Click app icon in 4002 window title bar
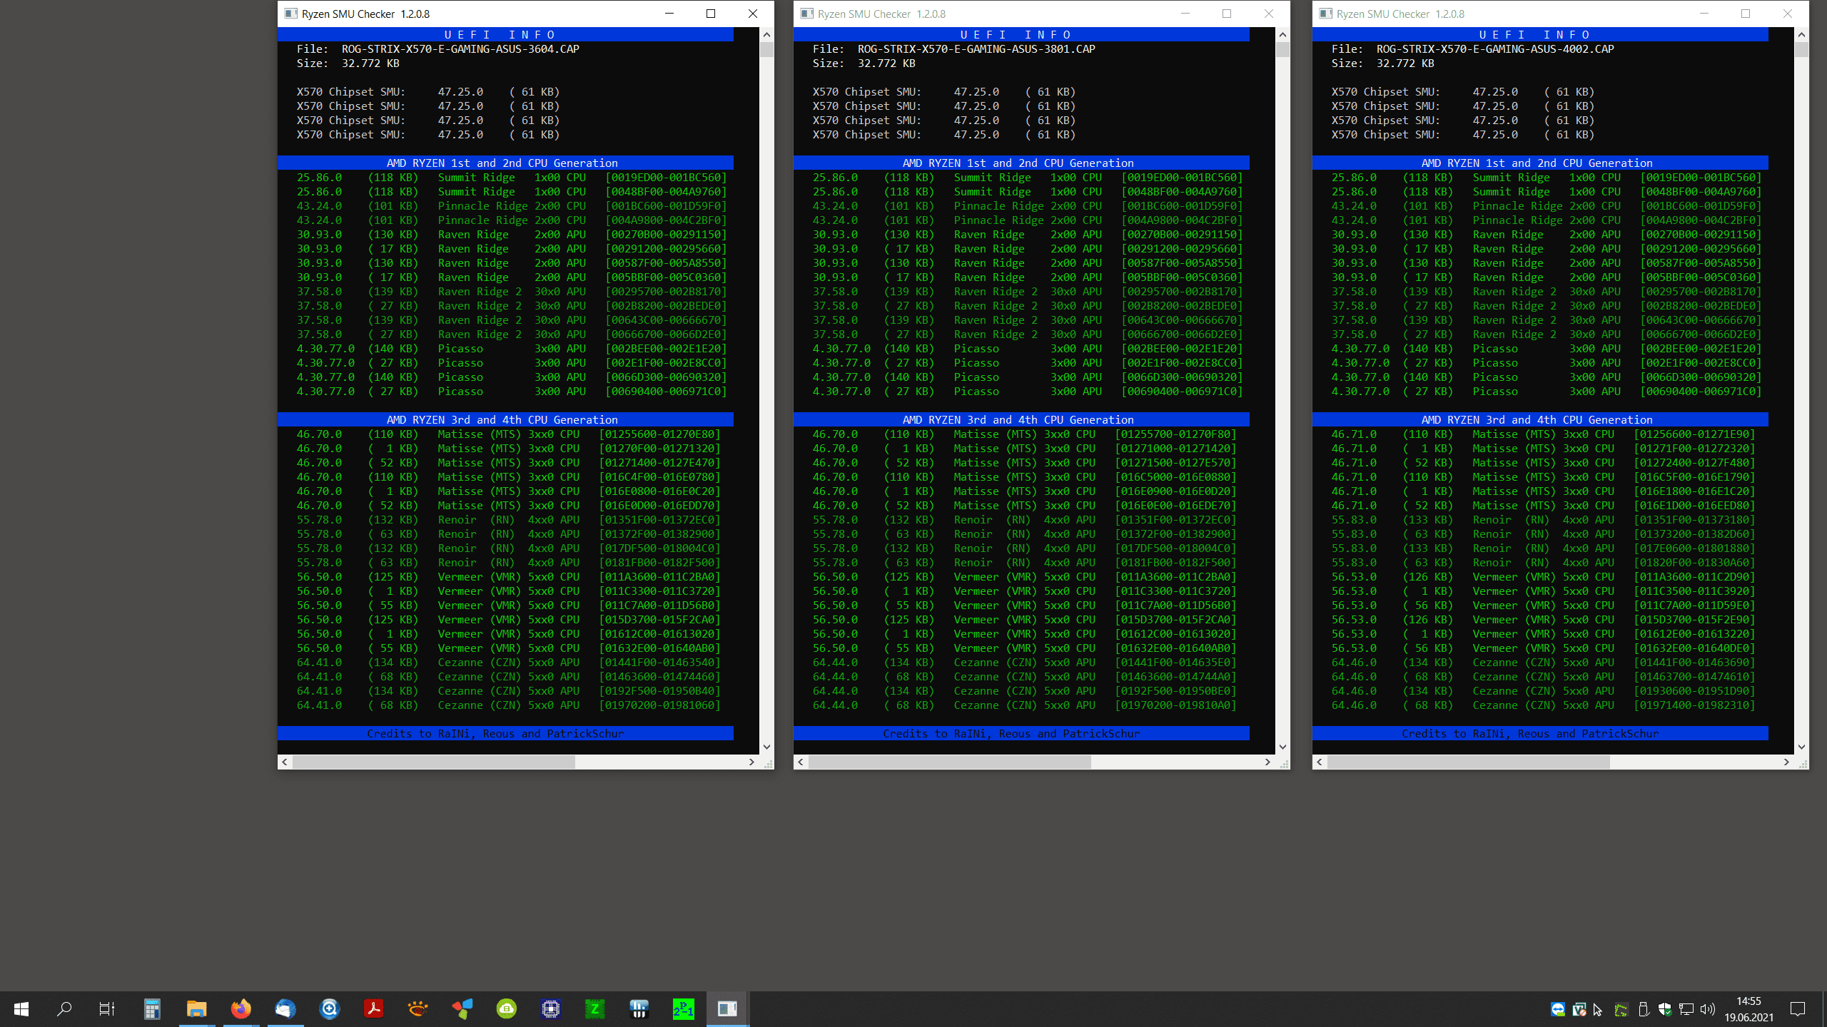This screenshot has height=1027, width=1827. [x=1325, y=14]
